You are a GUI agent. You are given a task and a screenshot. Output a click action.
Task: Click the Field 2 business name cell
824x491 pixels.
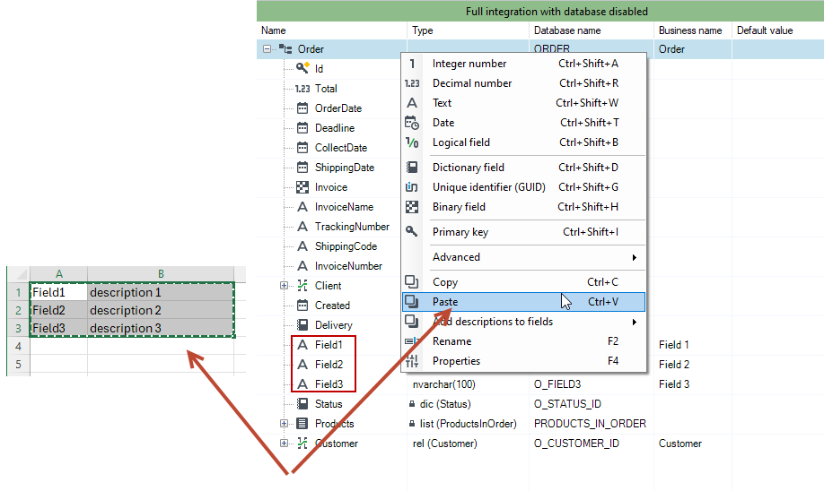coord(693,364)
